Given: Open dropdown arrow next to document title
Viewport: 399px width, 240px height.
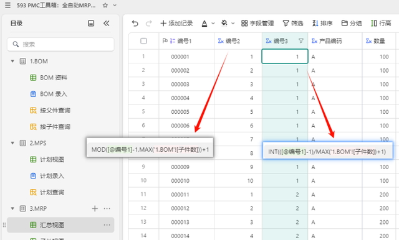Looking at the screenshot, I should [115, 5].
